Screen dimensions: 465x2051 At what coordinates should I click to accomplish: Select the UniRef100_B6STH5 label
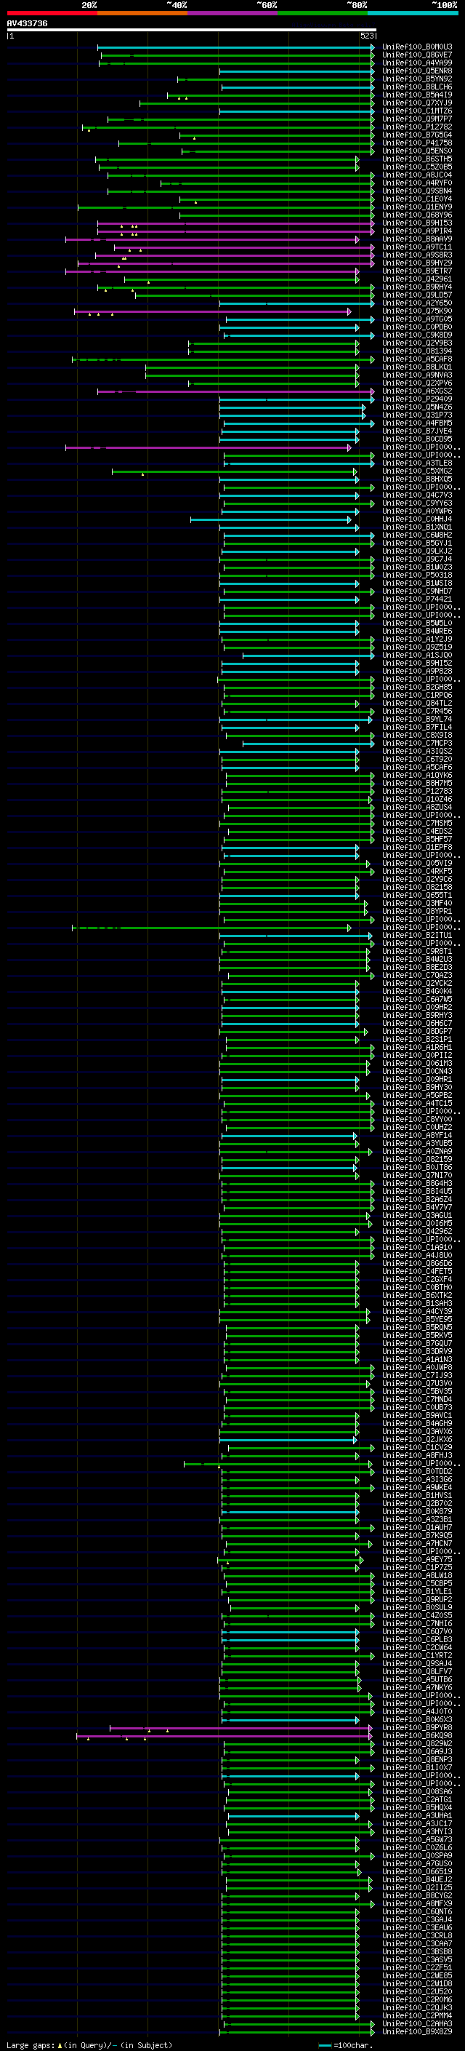coord(416,159)
